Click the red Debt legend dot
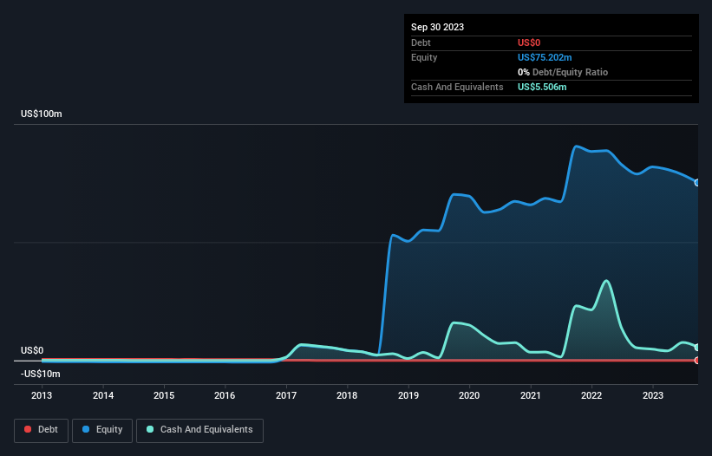 coord(28,429)
